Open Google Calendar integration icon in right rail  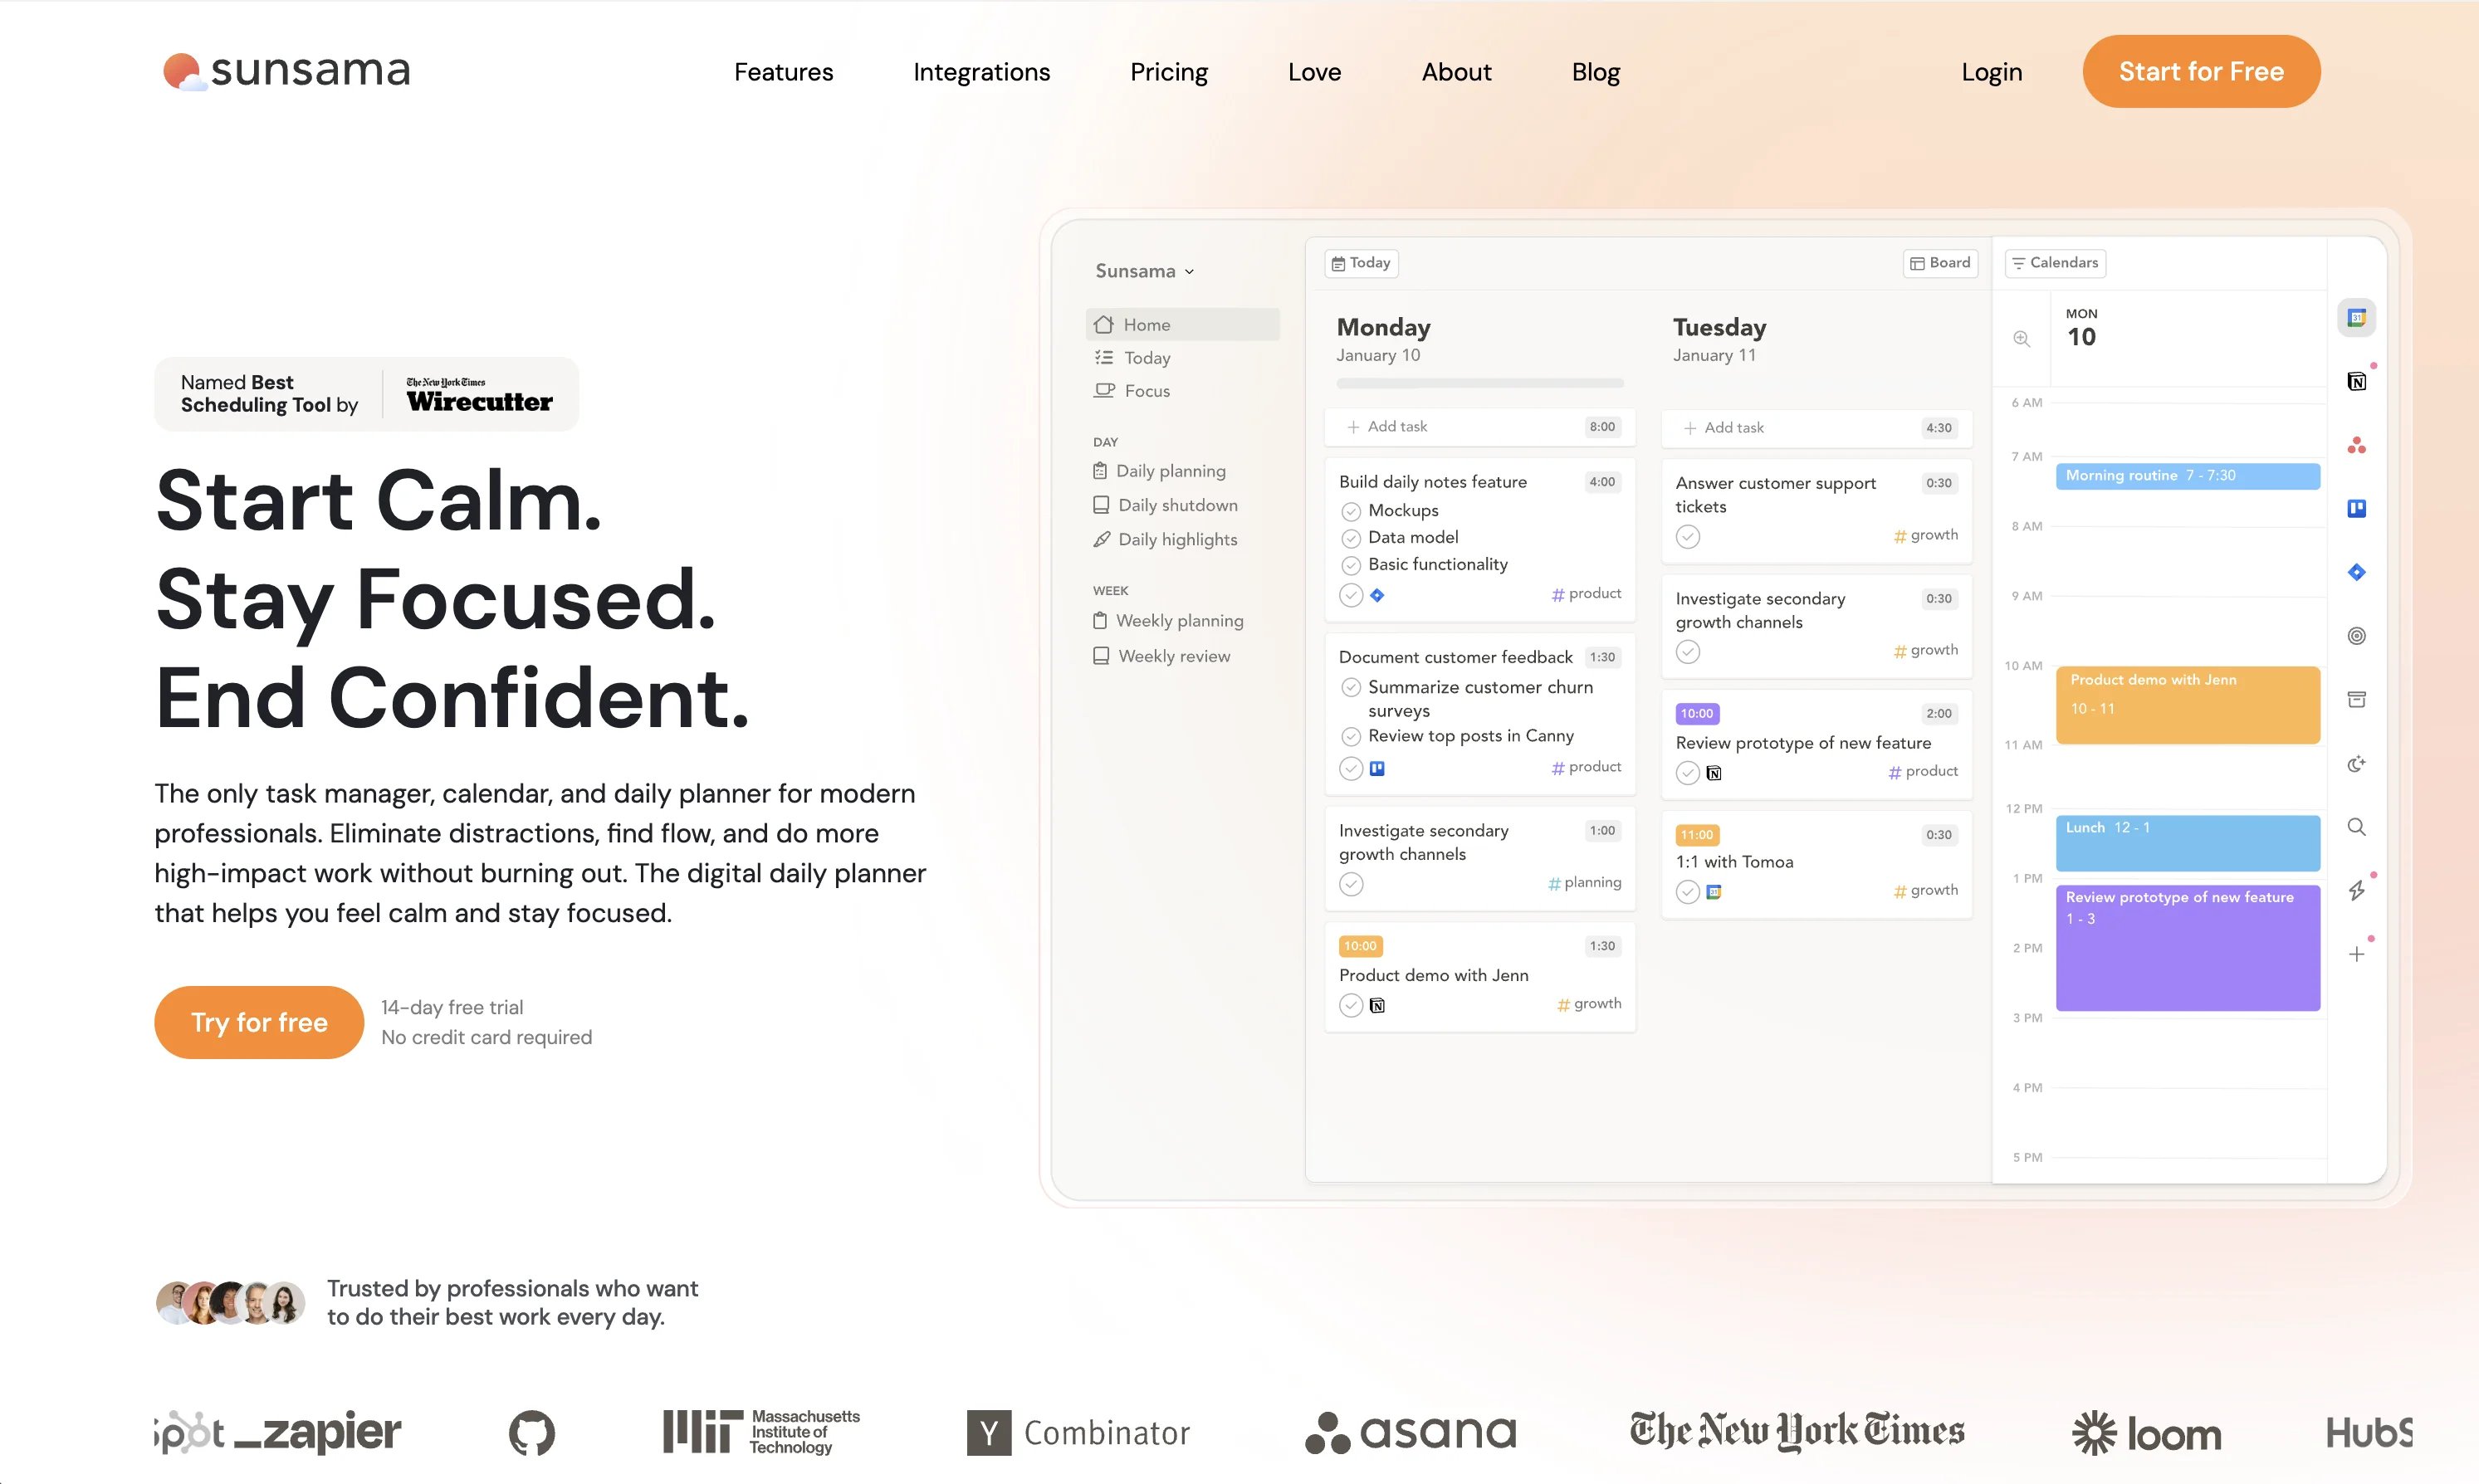point(2356,318)
